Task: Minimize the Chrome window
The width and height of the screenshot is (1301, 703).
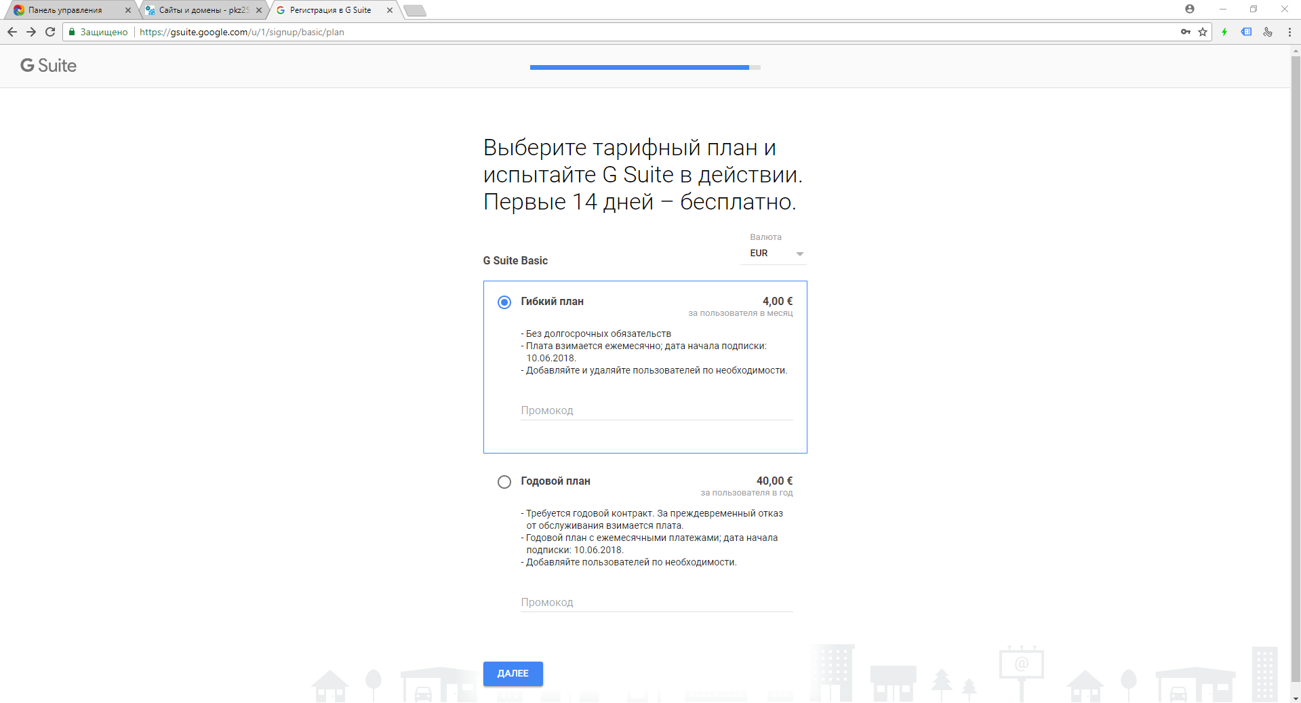Action: tap(1223, 9)
